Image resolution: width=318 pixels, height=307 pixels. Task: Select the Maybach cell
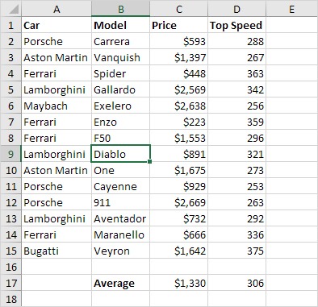point(56,106)
